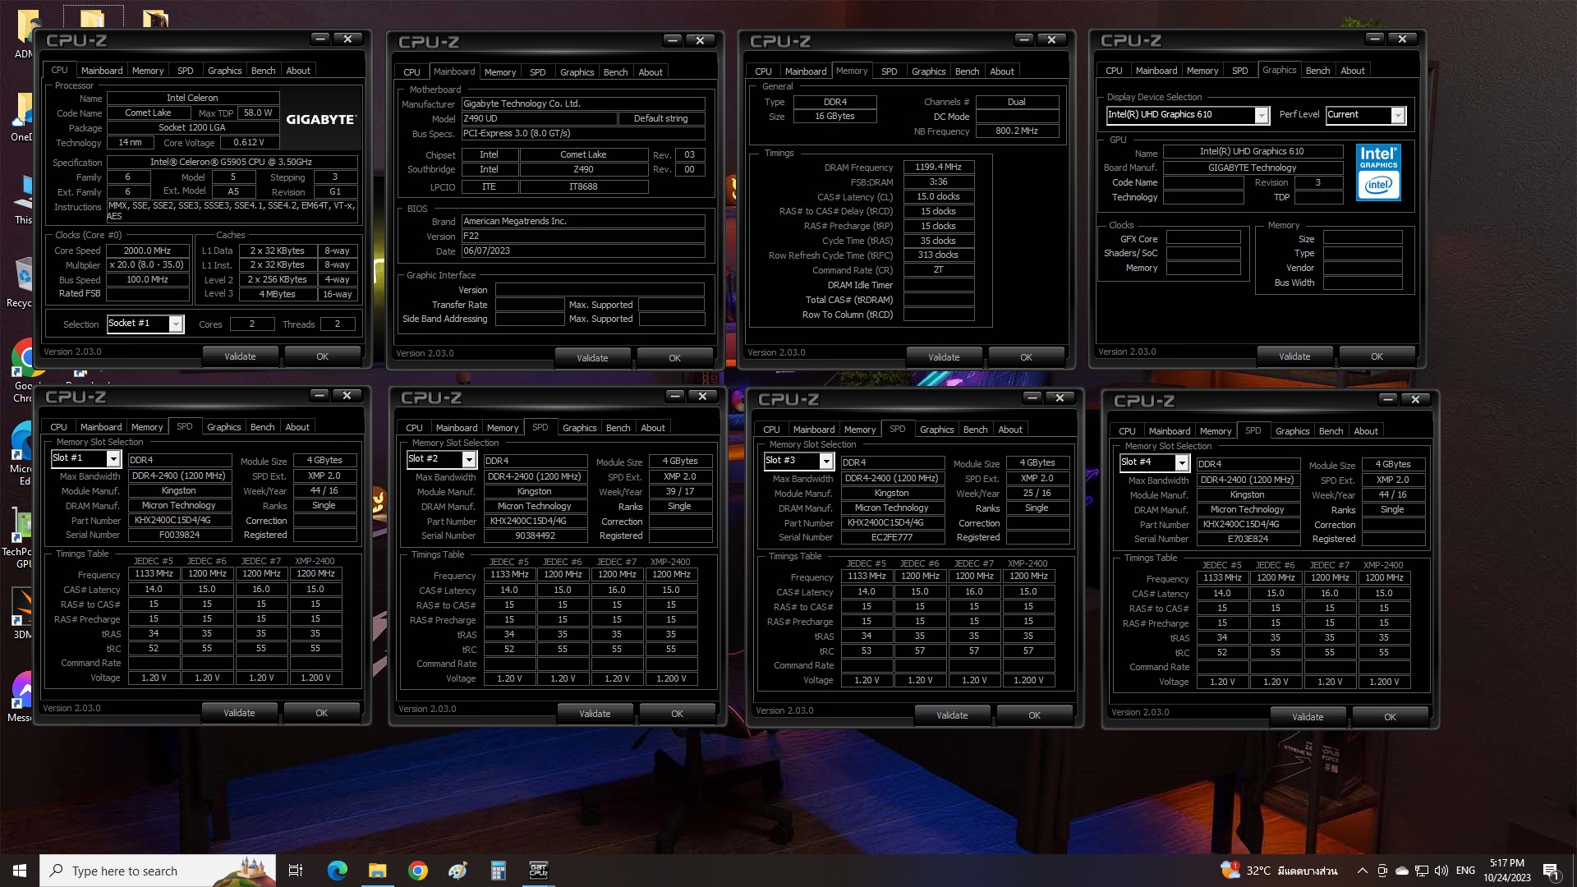
Task: Open Chrome from the taskbar
Action: tap(418, 871)
